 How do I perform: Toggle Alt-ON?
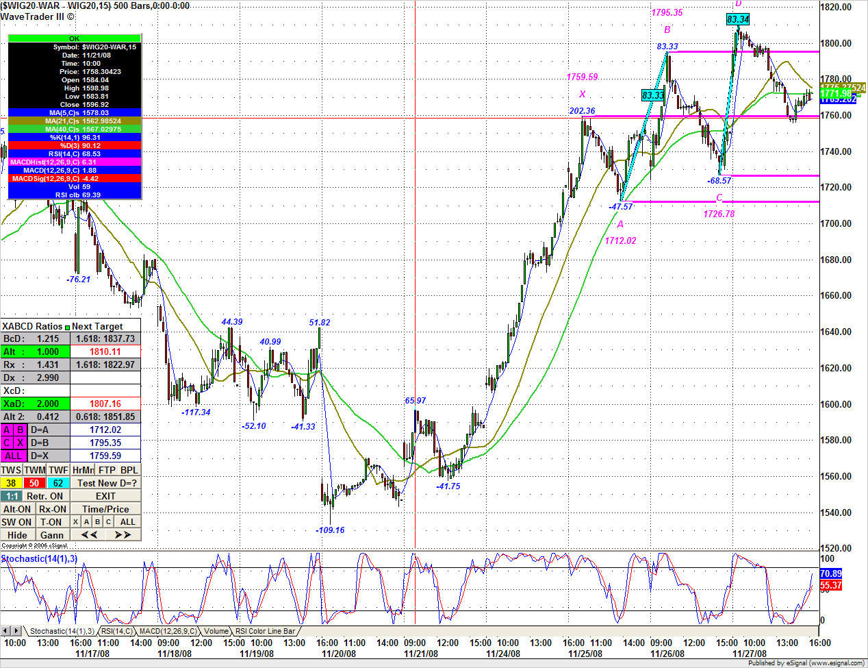17,509
